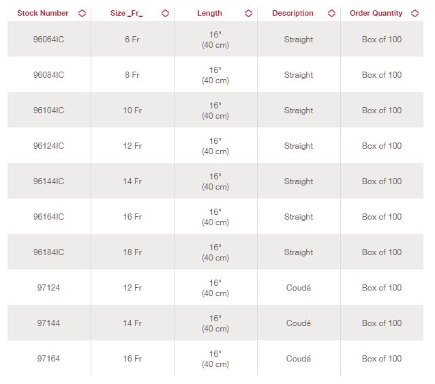Select stock number 97164
This screenshot has height=384, width=435.
48,359
